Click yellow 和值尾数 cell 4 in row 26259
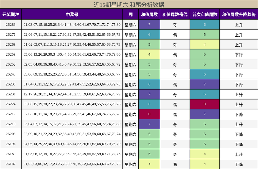The image size is (258, 169). [149, 54]
